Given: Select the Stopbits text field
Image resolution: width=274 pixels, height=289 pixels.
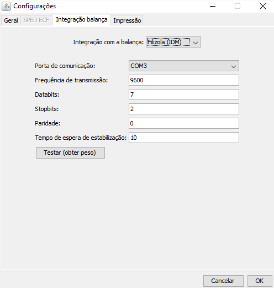Looking at the screenshot, I should [184, 109].
